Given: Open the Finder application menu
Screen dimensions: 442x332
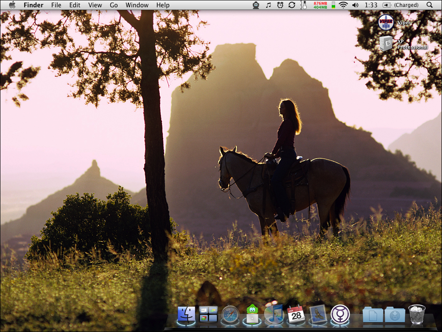Looking at the screenshot, I should click(33, 5).
